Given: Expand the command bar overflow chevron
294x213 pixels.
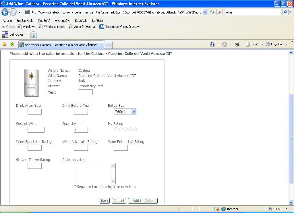Looking at the screenshot, I should (292, 42).
